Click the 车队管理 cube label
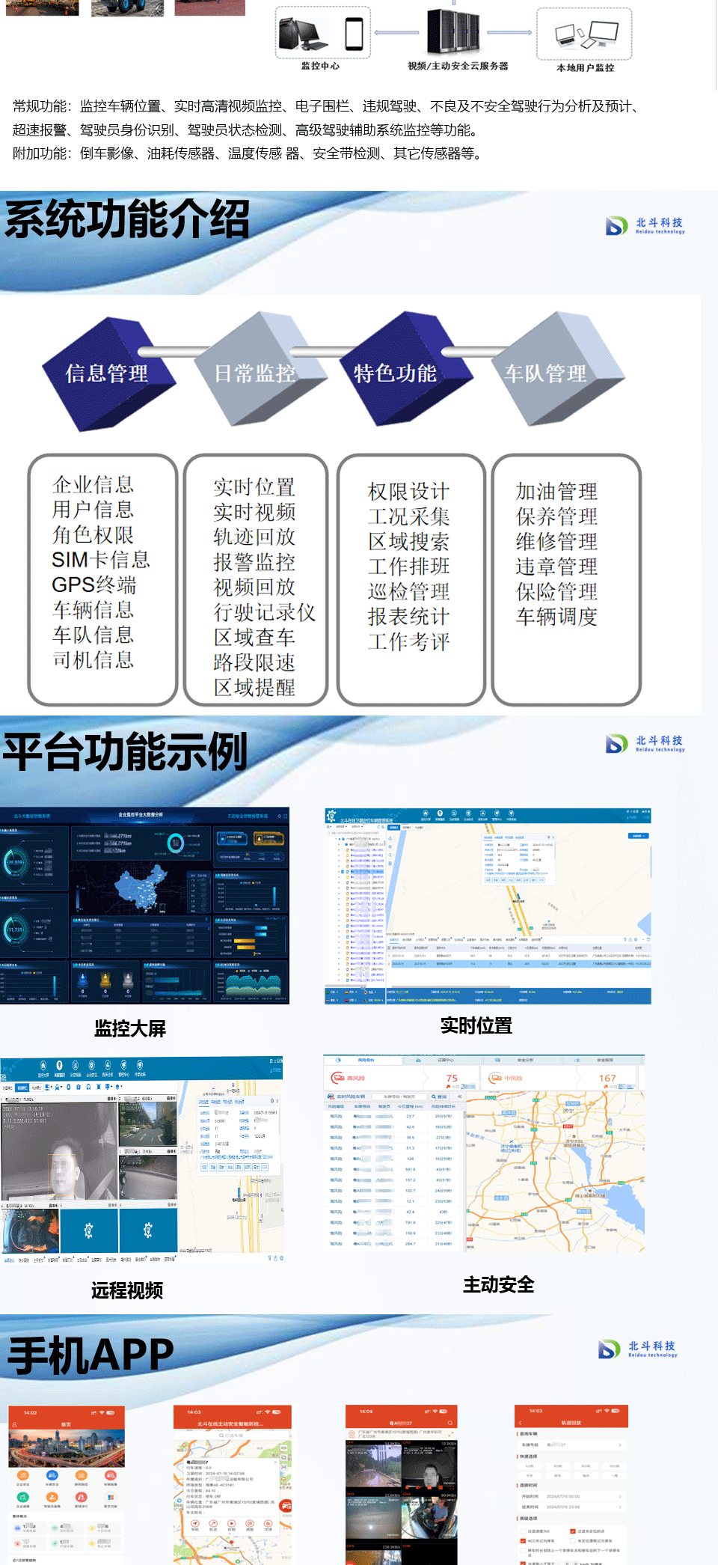 545,373
